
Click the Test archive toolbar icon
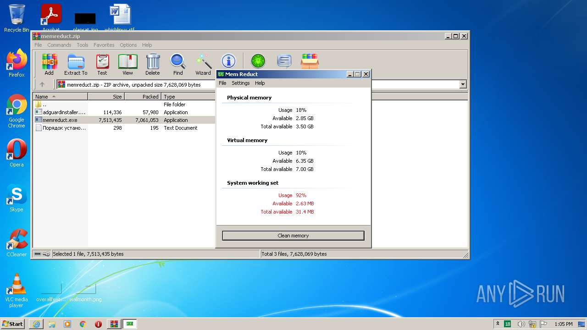102,64
